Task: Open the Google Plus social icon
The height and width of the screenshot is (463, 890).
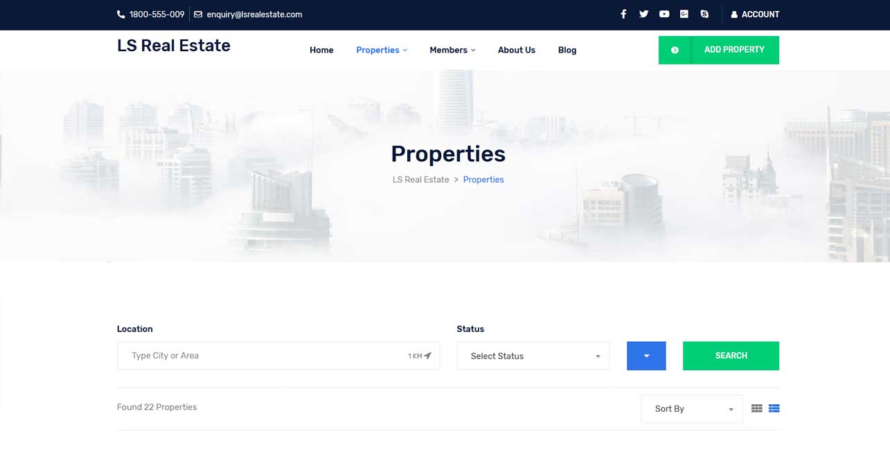Action: 684,14
